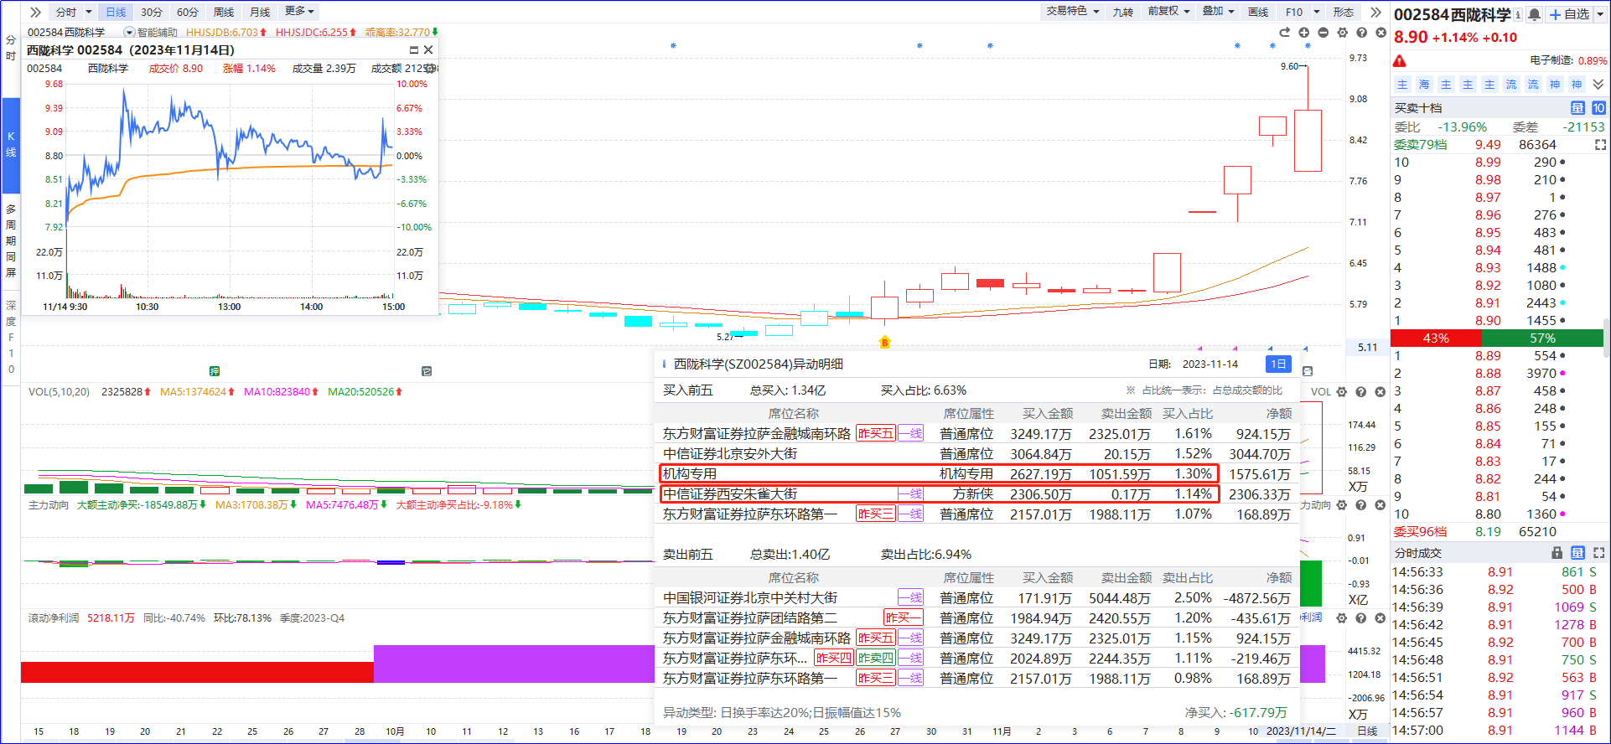Add stock to 自选 watchlist
The width and height of the screenshot is (1611, 744).
(1569, 14)
